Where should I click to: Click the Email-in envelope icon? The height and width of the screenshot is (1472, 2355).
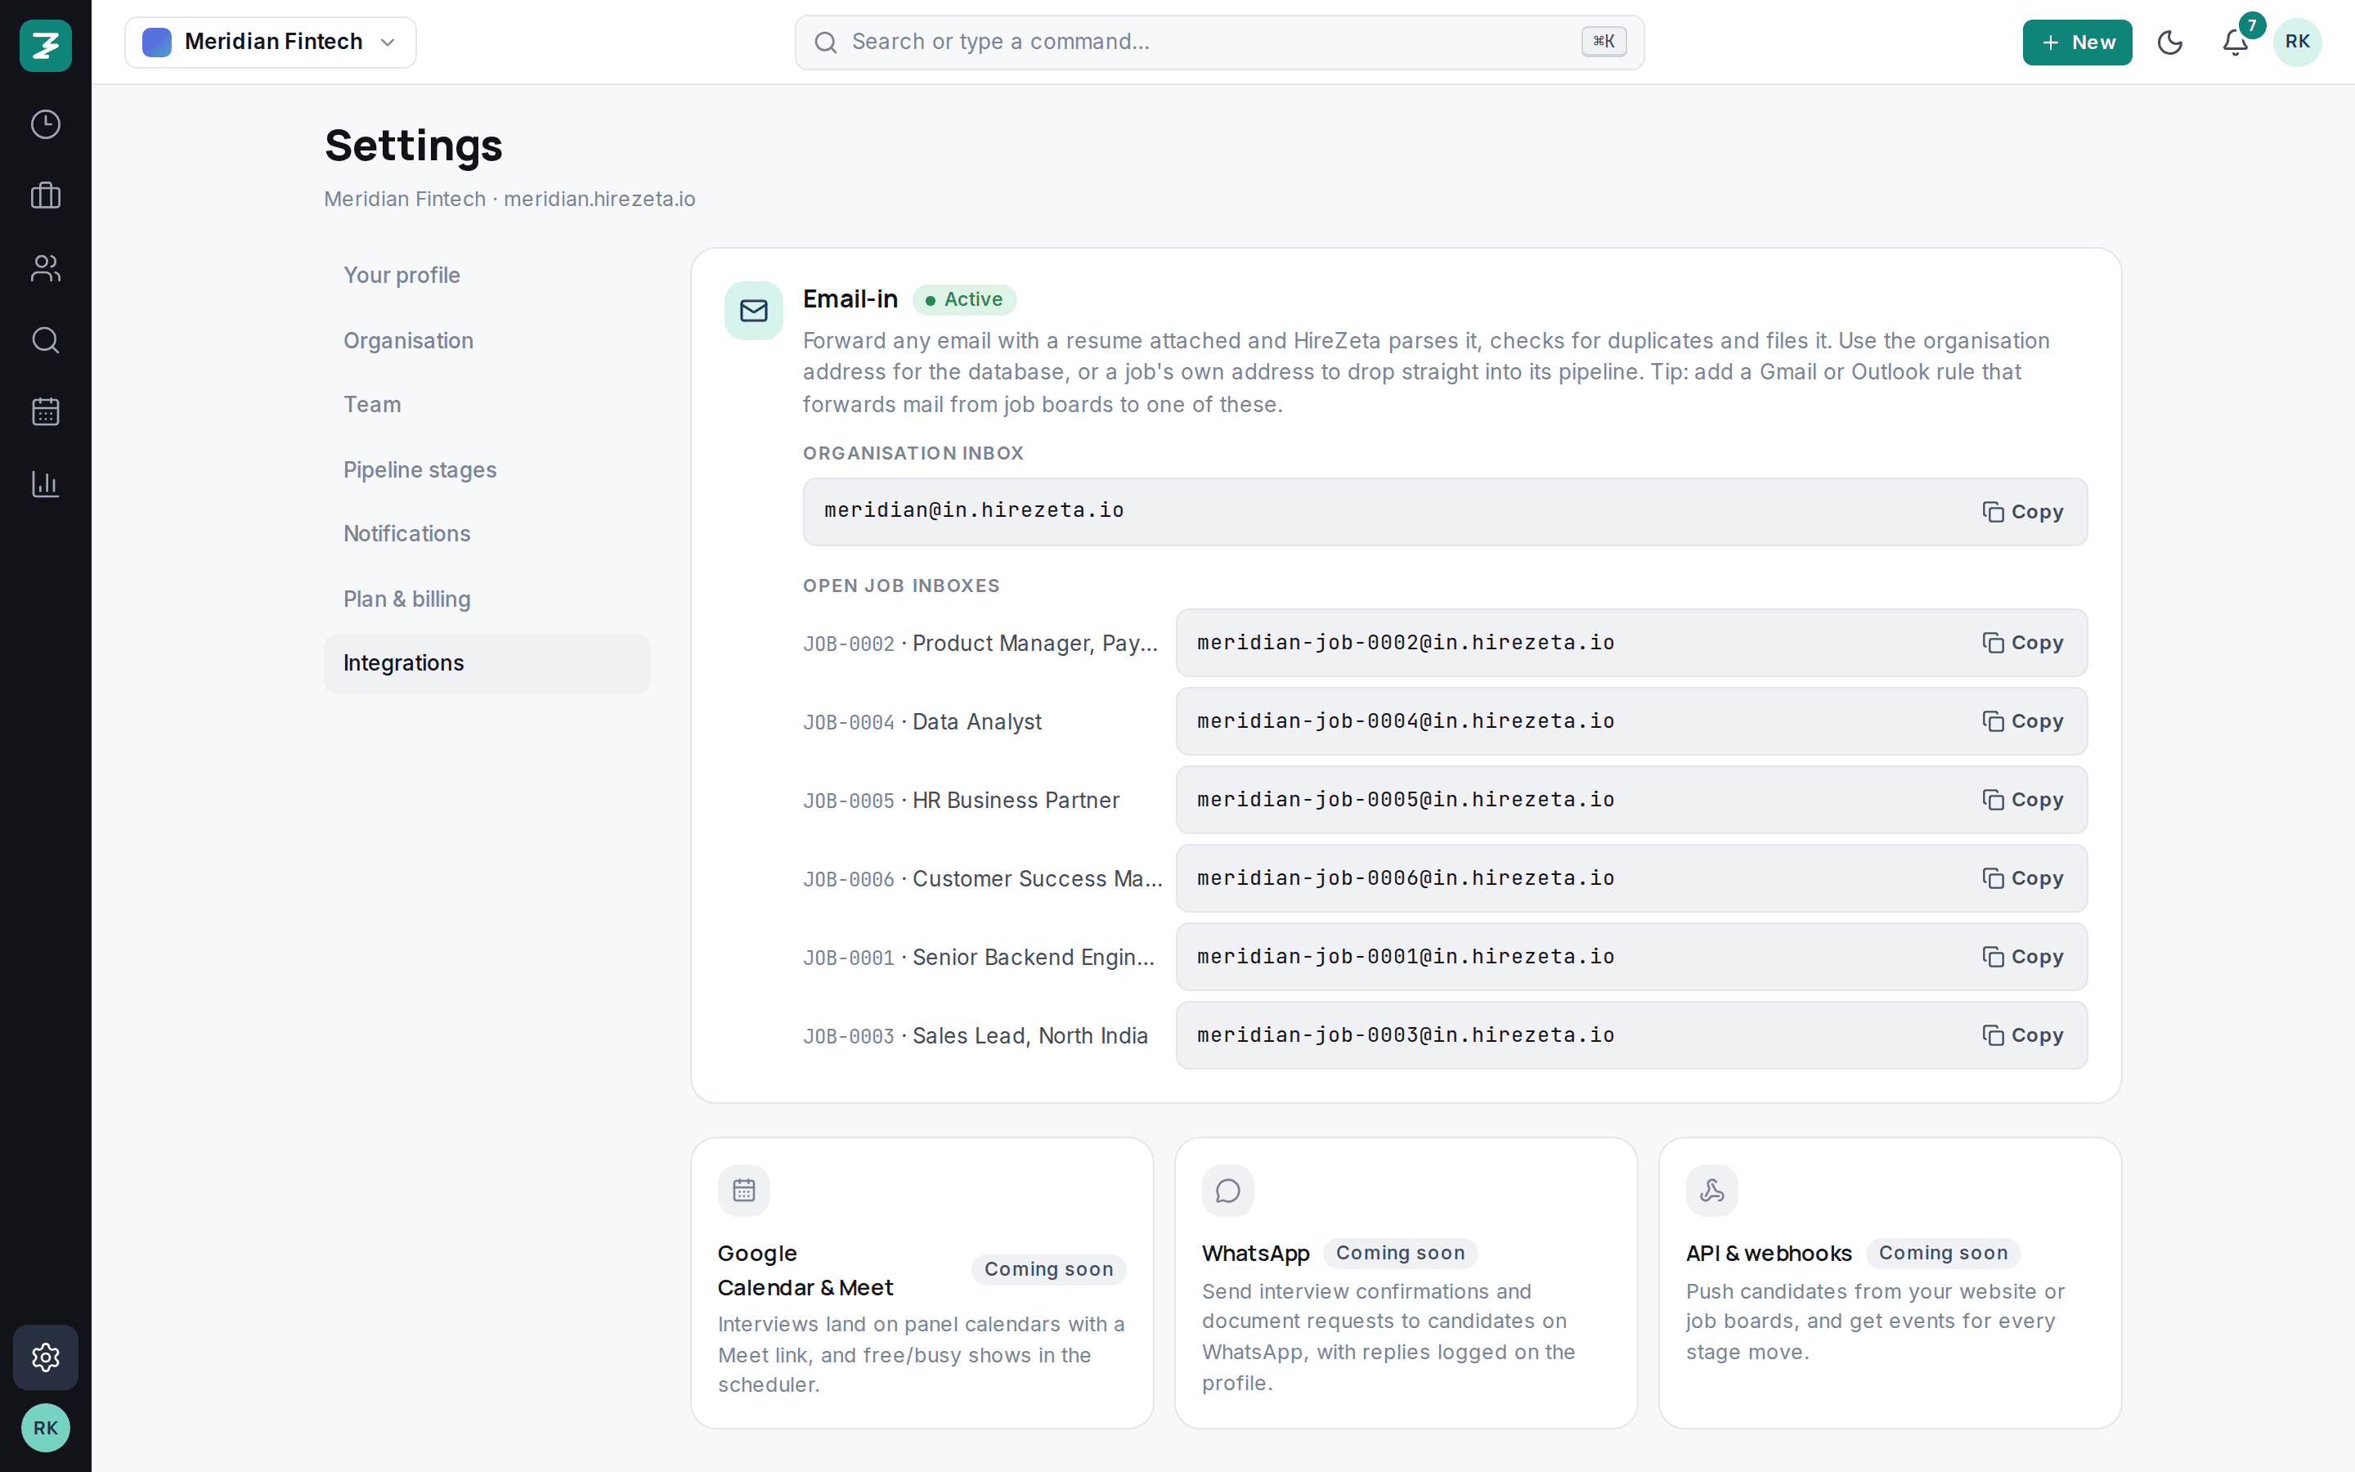(x=753, y=311)
